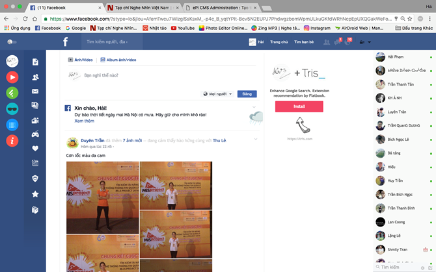Click the red info icon in sidebar
436x272 pixels.
(x=12, y=141)
